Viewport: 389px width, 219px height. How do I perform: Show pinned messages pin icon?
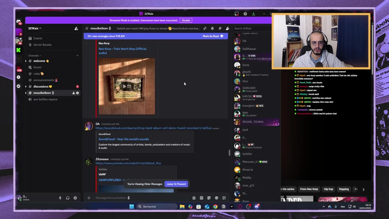(x=220, y=28)
